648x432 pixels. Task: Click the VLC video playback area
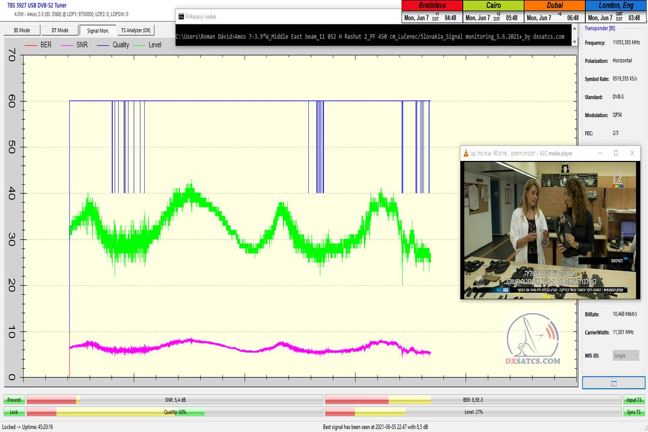551,230
